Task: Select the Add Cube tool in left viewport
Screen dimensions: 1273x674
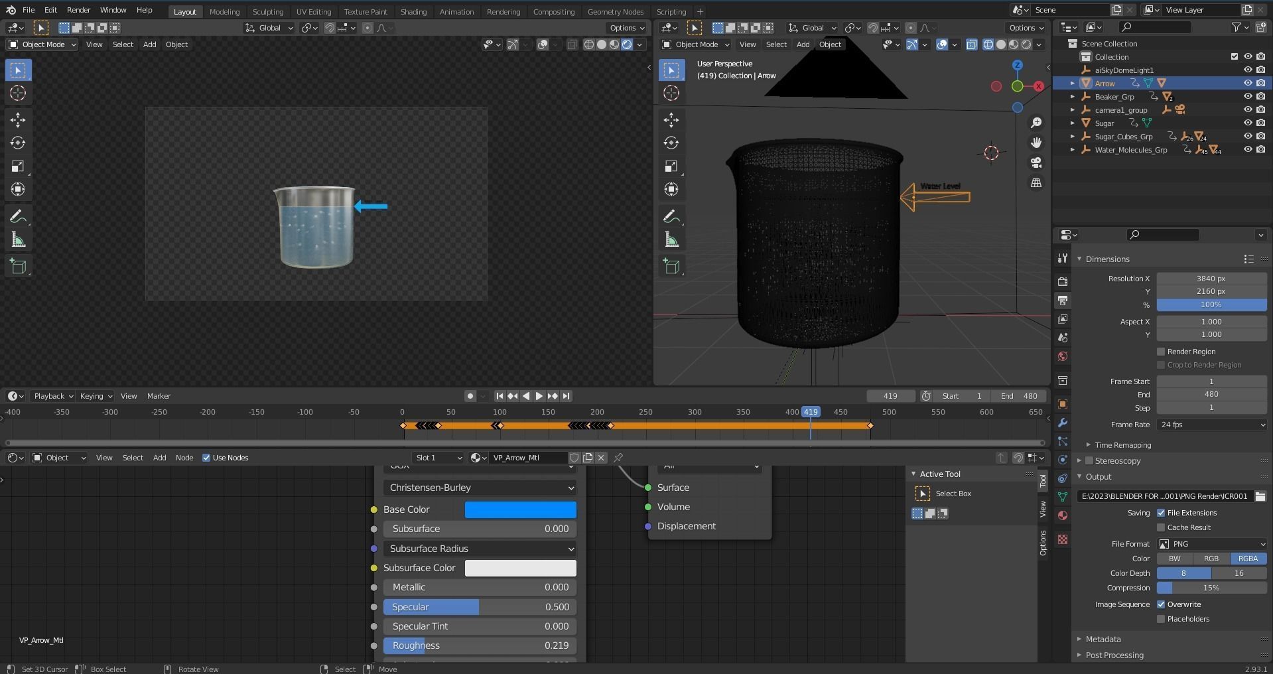Action: [x=18, y=267]
